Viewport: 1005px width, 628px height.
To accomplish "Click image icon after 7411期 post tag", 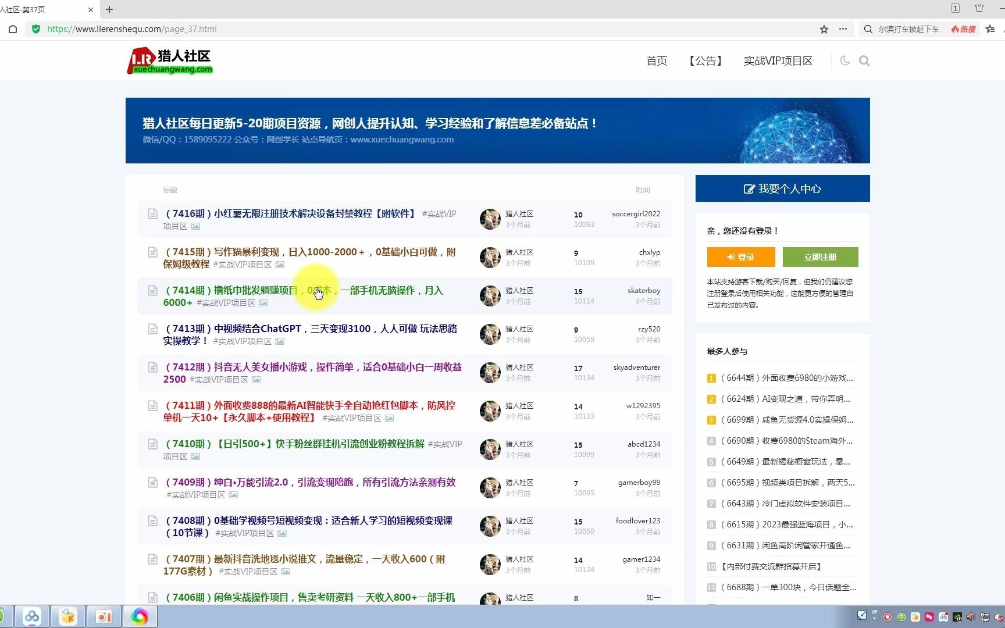I will click(x=389, y=418).
